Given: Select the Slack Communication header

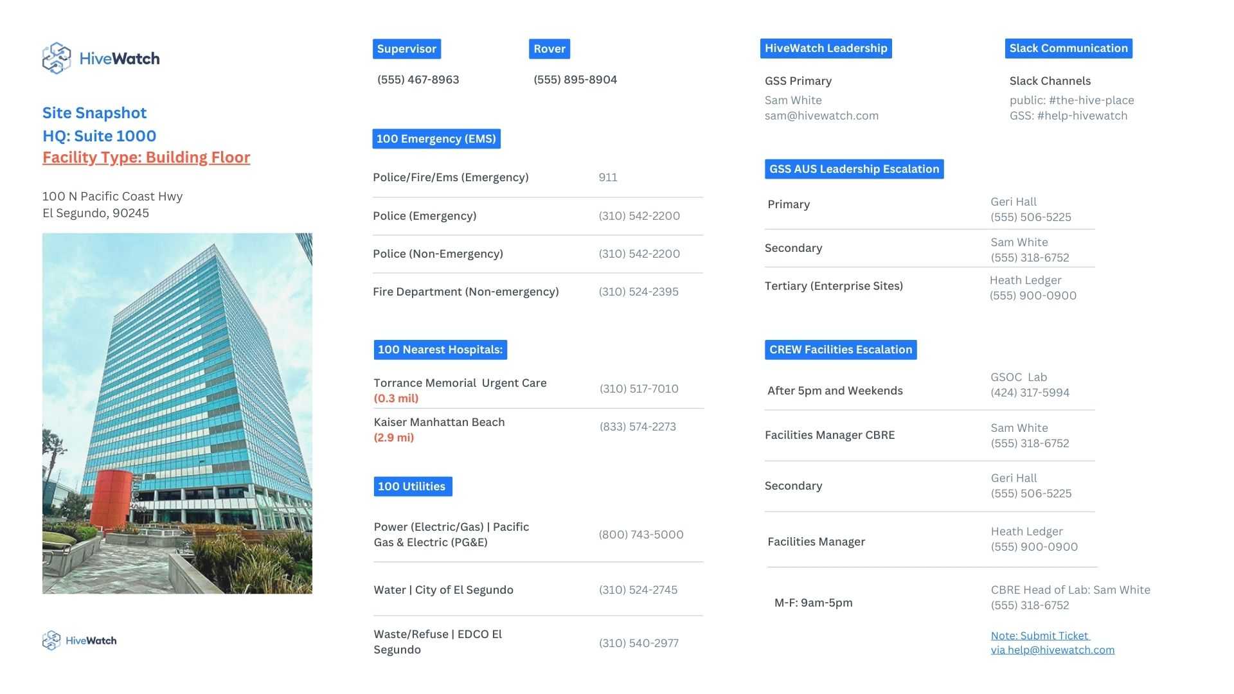Looking at the screenshot, I should 1068,48.
